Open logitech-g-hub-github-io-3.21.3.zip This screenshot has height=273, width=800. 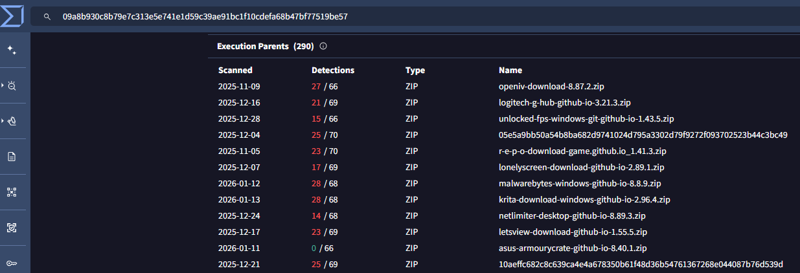(565, 102)
